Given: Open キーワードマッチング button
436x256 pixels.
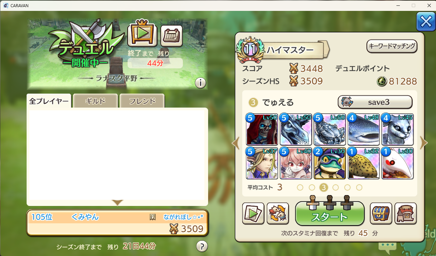Looking at the screenshot, I should tap(392, 46).
